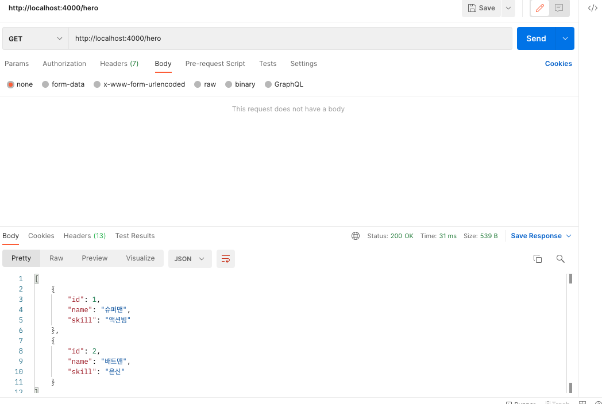Select the form-data body type
The image size is (602, 404).
pos(63,84)
